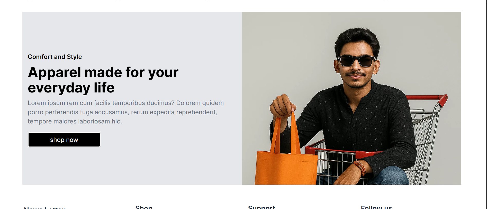Open the hero photo of man with cart

click(351, 98)
